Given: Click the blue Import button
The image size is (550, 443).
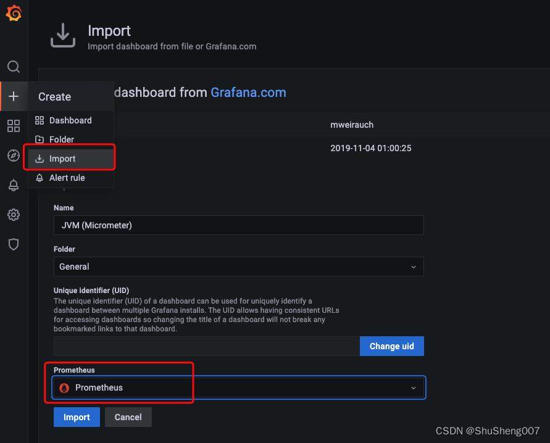Looking at the screenshot, I should coord(77,417).
